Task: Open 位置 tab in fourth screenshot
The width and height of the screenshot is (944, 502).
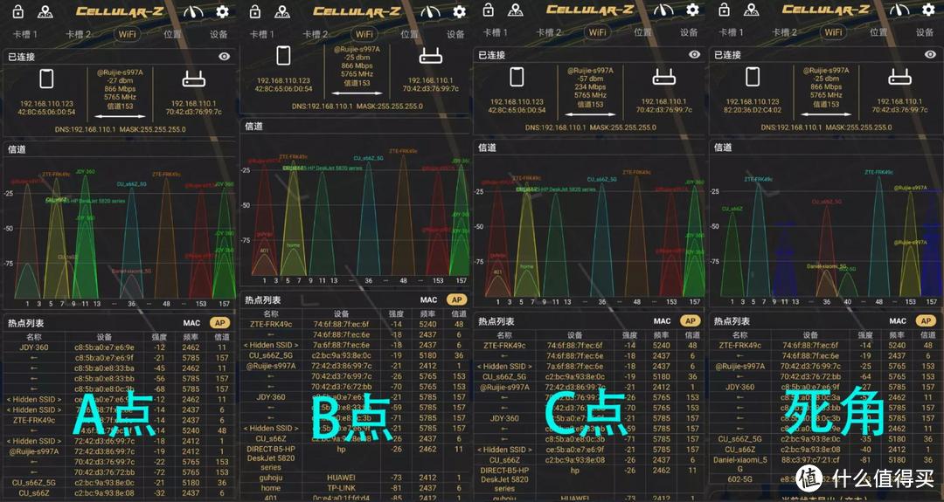Action: [879, 32]
